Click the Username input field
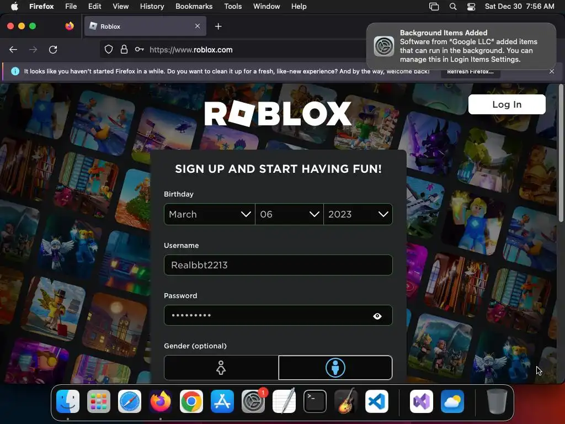The image size is (565, 424). (x=278, y=265)
